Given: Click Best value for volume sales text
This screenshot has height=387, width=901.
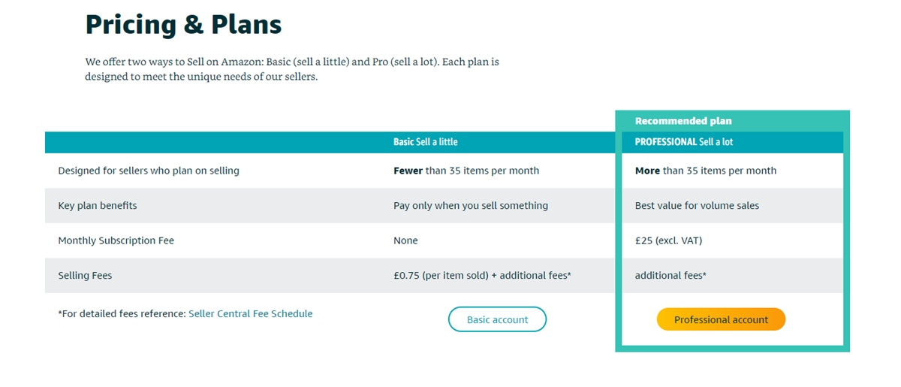Looking at the screenshot, I should (697, 205).
